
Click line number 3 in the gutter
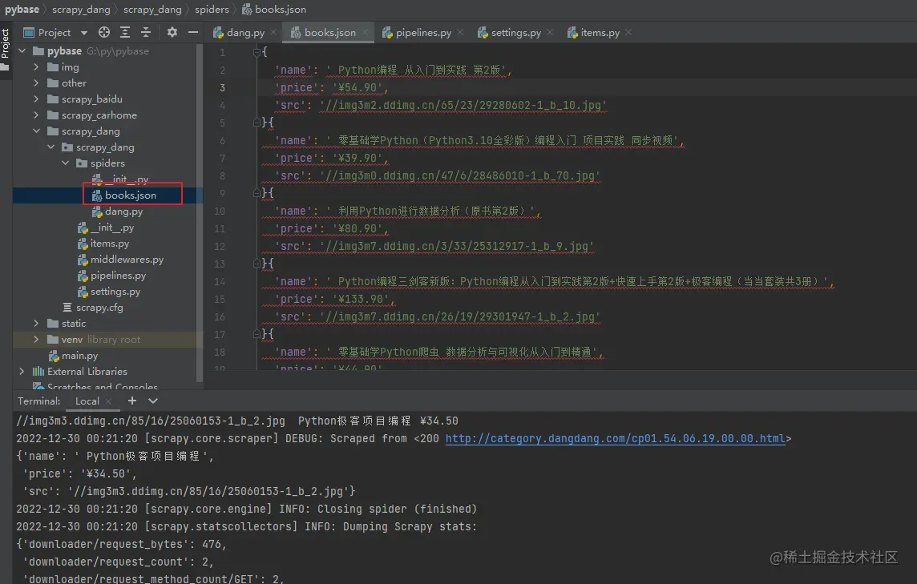(x=222, y=87)
